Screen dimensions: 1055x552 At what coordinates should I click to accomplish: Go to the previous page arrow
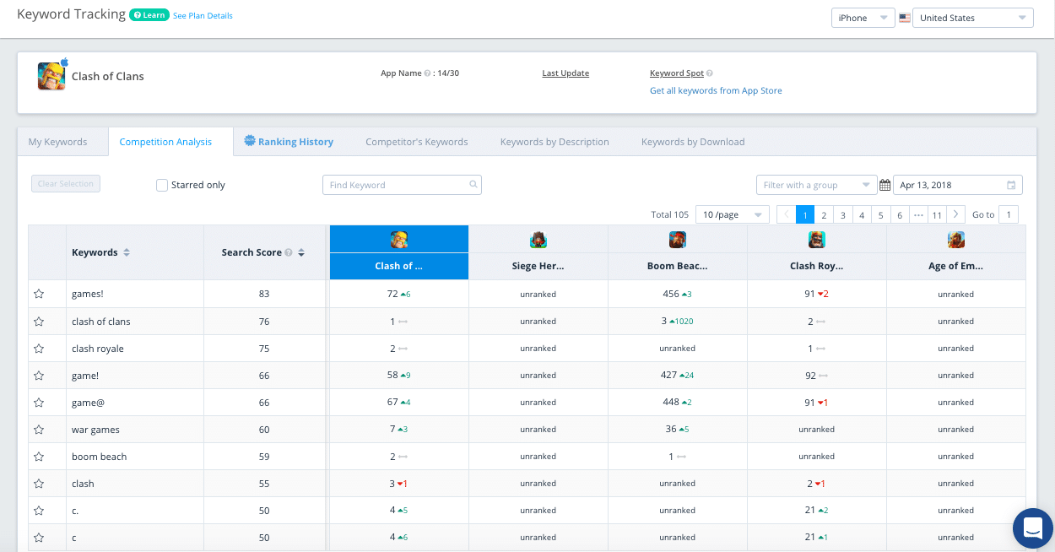point(786,214)
